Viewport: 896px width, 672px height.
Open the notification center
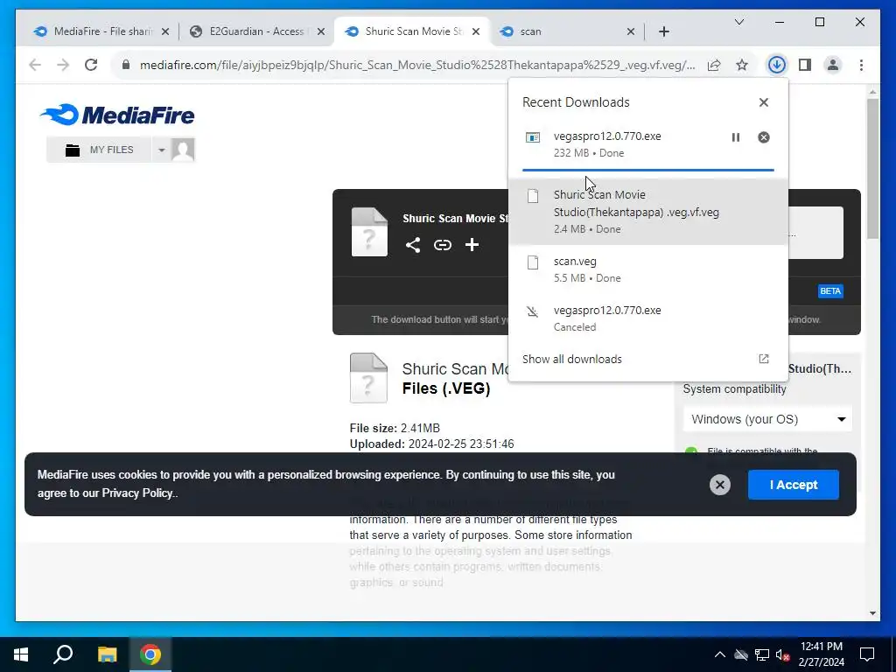click(867, 654)
